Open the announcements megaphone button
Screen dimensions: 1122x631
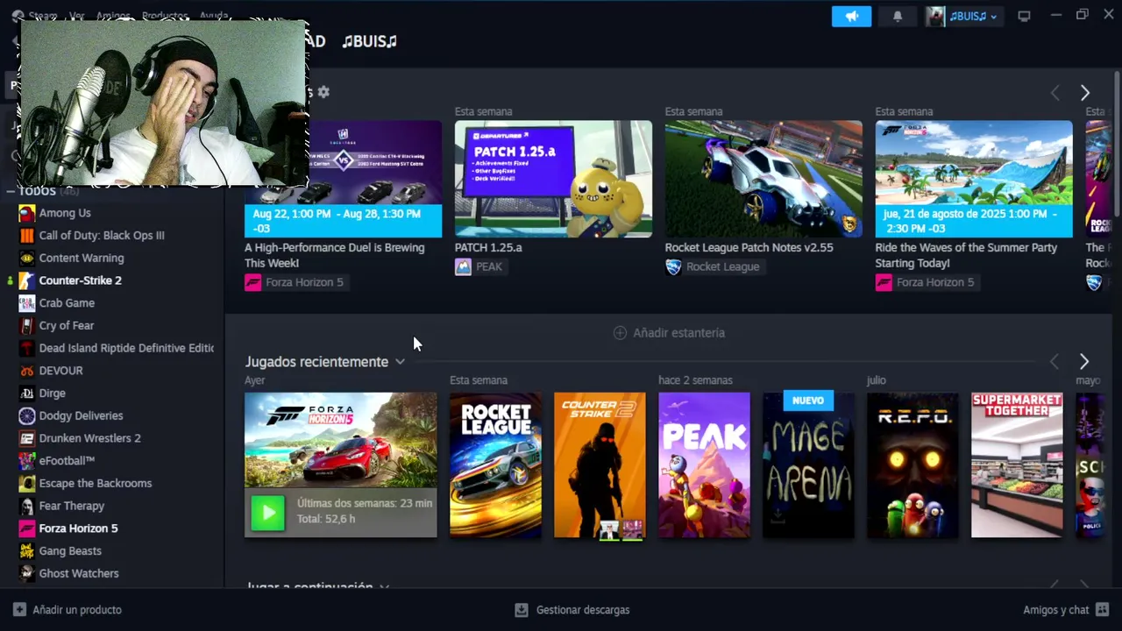(851, 16)
